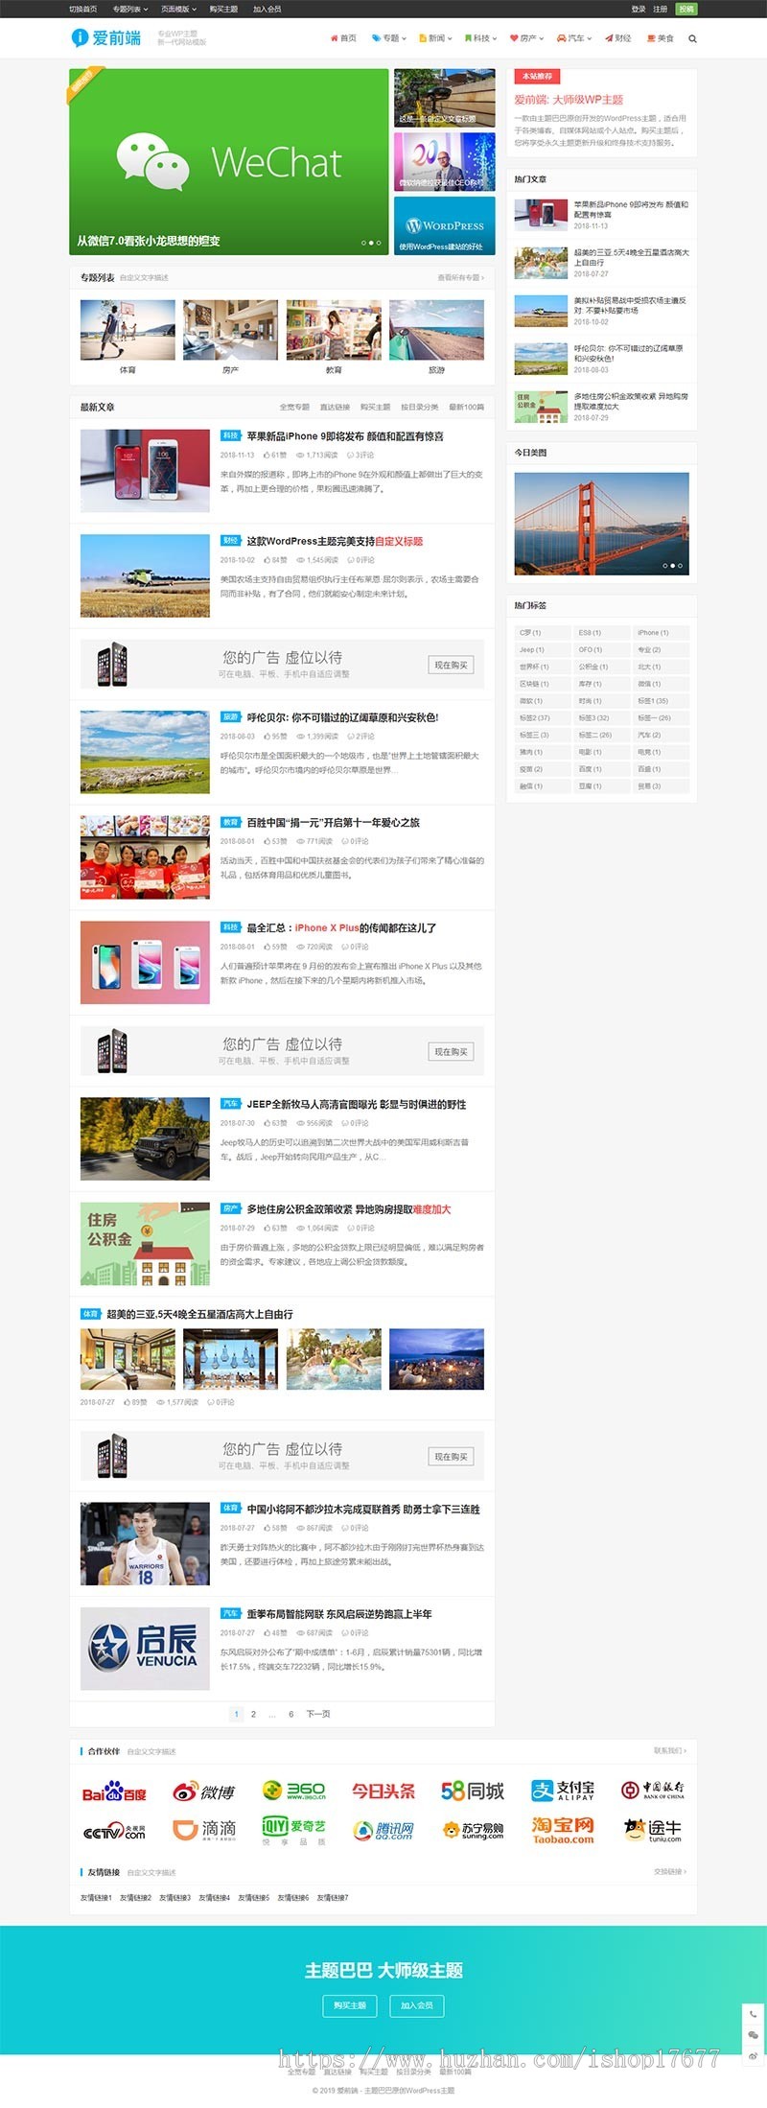Viewport: 767px width, 2108px height.
Task: Open the 爱奇艺 iQIYI partner logo
Action: 293,1831
